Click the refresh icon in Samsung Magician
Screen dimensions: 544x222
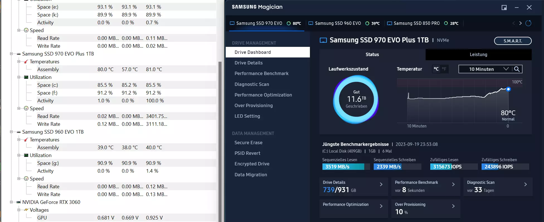[x=528, y=23]
